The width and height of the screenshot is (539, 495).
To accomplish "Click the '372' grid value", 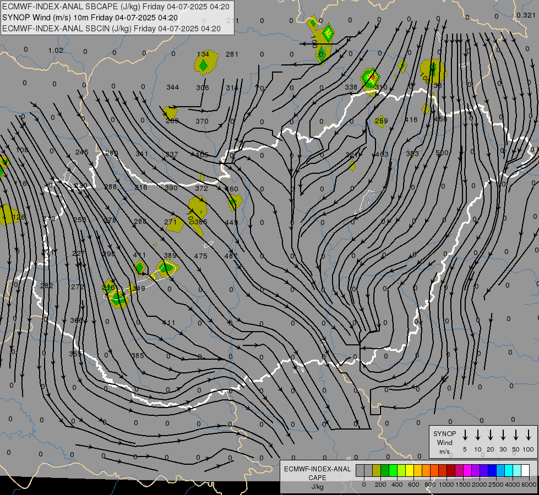I will coord(202,188).
